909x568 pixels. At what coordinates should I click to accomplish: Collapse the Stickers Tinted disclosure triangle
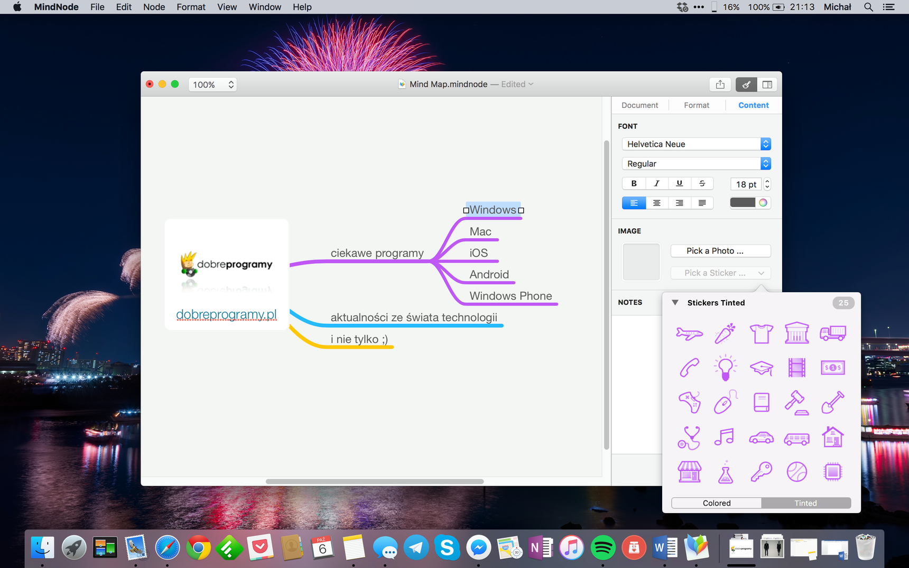(675, 303)
